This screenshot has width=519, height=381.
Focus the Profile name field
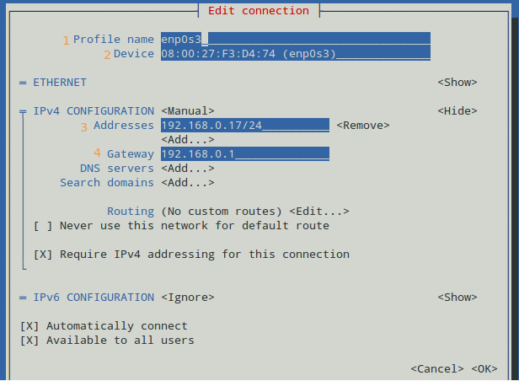(296, 40)
